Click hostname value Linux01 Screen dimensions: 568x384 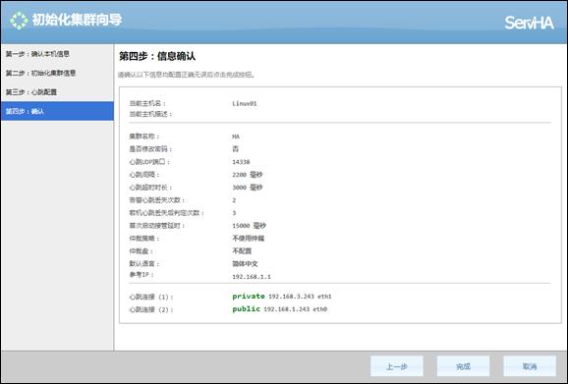[x=245, y=103]
